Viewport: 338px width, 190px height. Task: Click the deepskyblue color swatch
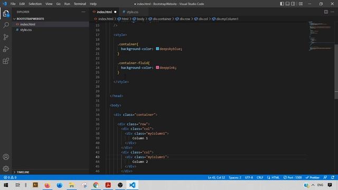(x=157, y=49)
